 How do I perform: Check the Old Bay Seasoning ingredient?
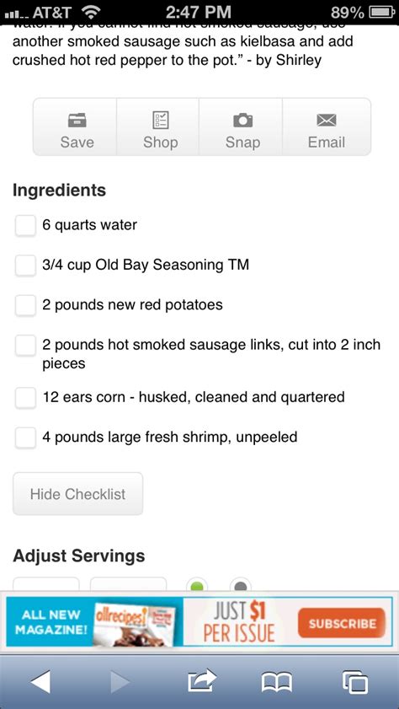point(25,266)
